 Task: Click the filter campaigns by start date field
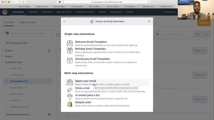pyautogui.click(x=28, y=33)
